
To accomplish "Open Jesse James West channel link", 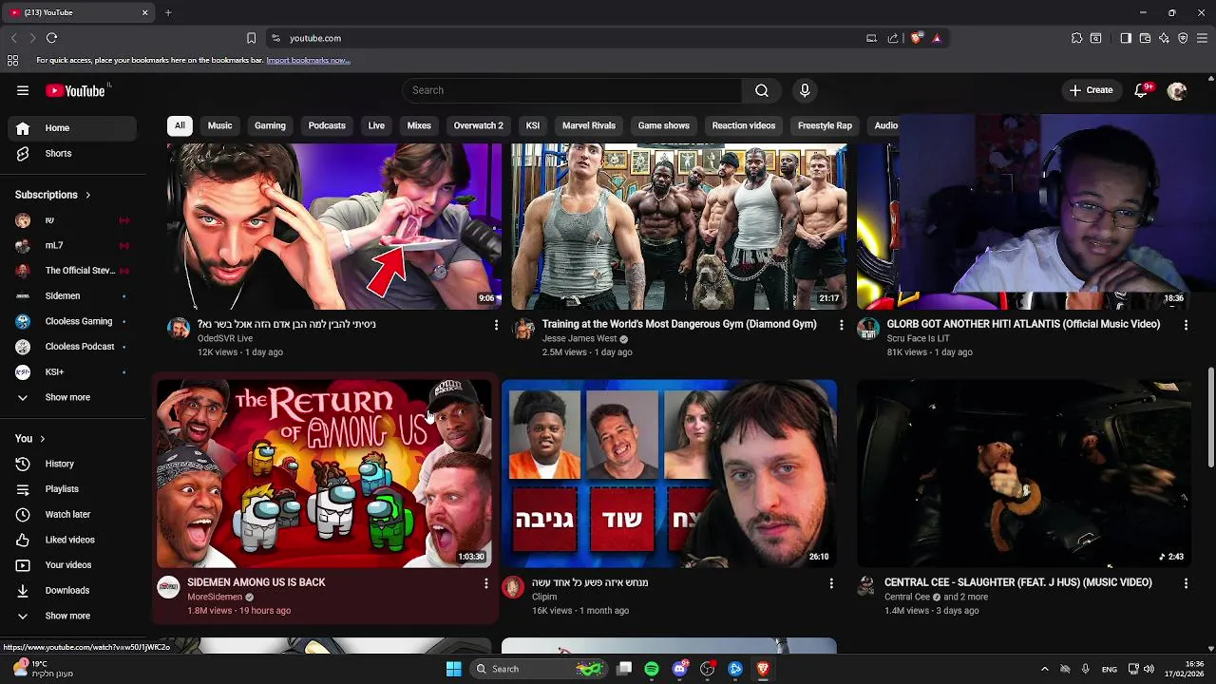I will point(579,339).
